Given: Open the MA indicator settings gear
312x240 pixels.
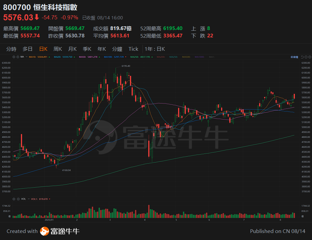Looking at the screenshot, I should coord(14,57).
